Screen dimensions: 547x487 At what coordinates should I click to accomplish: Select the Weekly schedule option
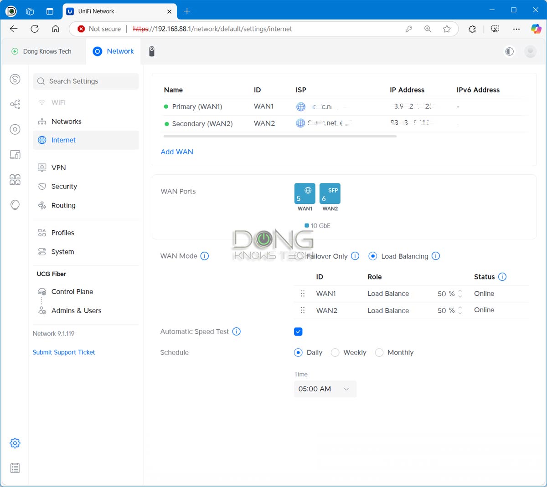pos(335,352)
